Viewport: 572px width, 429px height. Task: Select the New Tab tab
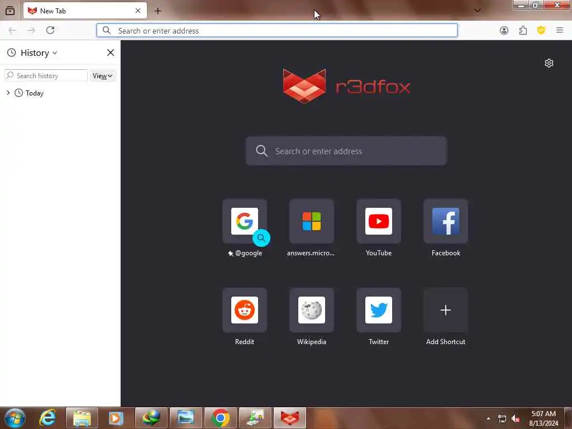pyautogui.click(x=85, y=11)
